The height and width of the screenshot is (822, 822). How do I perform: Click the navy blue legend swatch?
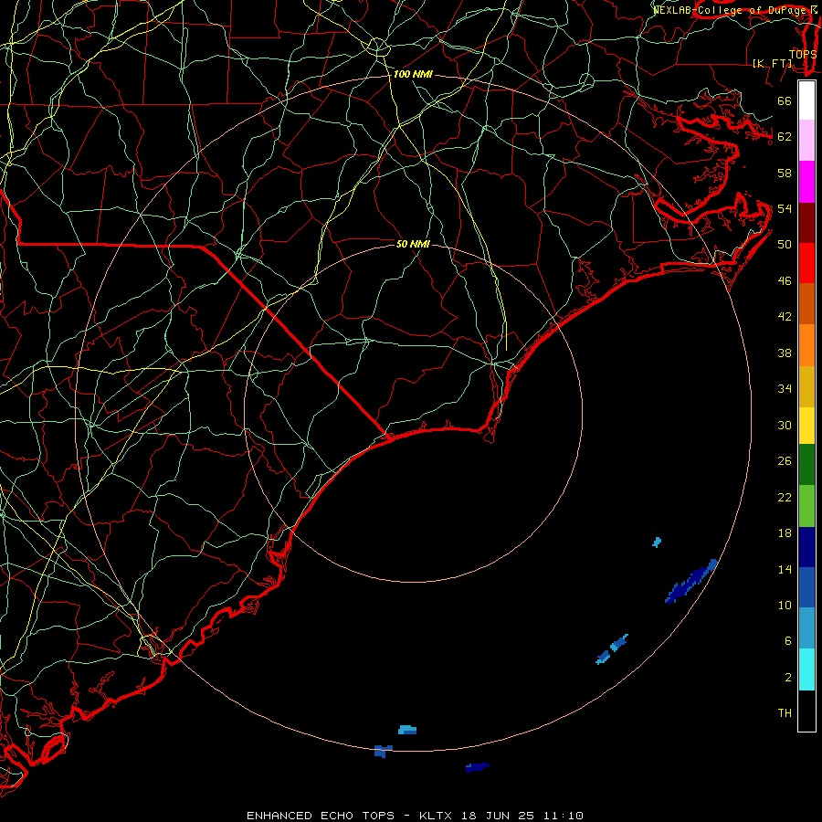pos(806,547)
